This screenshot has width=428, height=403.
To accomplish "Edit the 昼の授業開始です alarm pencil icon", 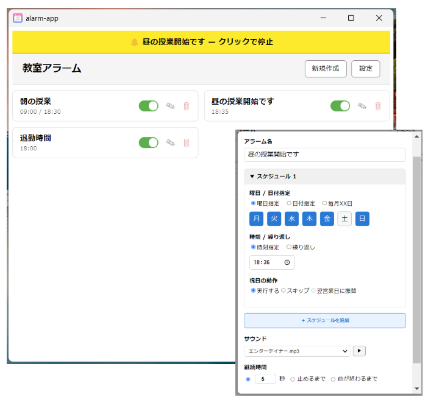I will 362,106.
